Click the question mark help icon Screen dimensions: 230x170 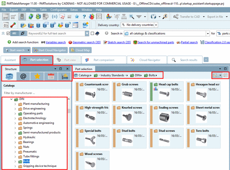coord(84,17)
